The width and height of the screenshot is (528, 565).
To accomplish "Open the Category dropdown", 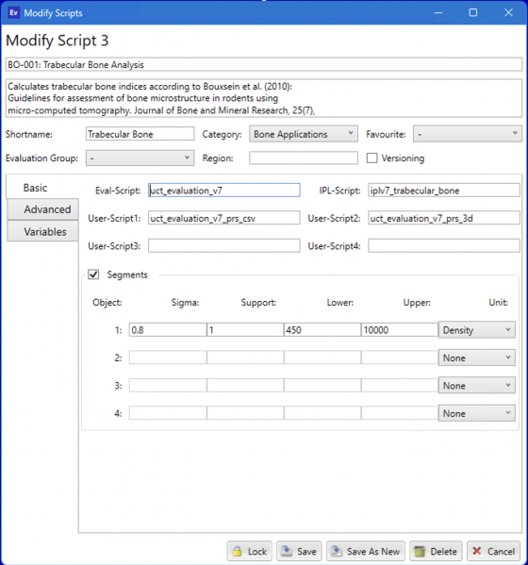I will click(304, 134).
